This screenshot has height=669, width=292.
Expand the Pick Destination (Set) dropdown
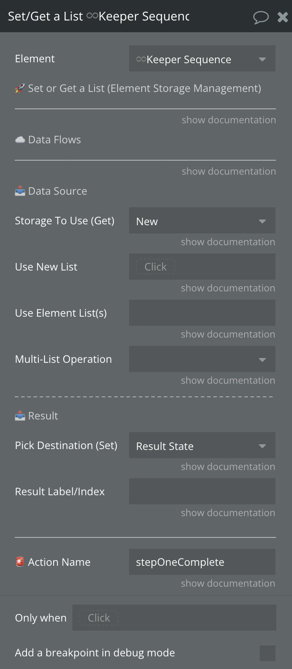pos(202,446)
